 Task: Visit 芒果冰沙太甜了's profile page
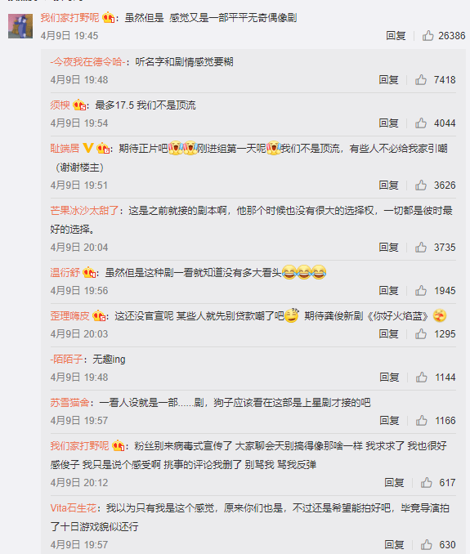point(84,211)
